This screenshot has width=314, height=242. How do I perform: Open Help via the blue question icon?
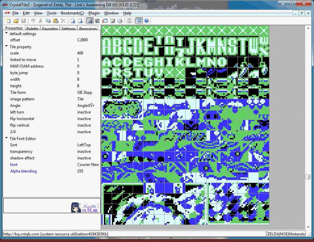[x=147, y=21]
